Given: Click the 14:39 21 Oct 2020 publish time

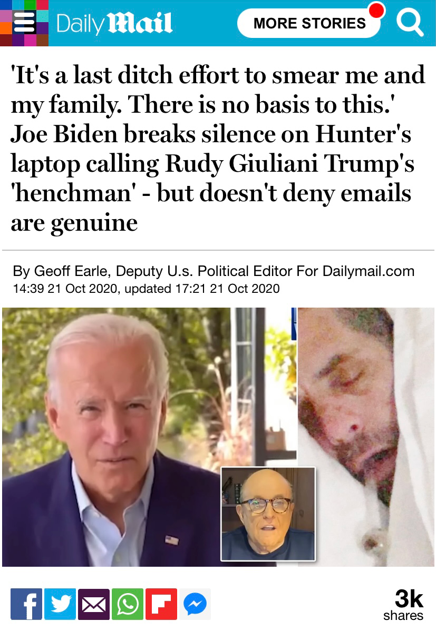Looking at the screenshot, I should coord(66,289).
